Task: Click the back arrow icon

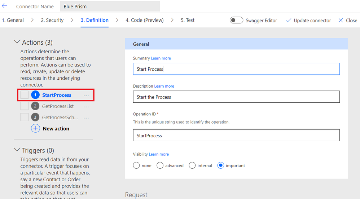Action: click(x=5, y=6)
